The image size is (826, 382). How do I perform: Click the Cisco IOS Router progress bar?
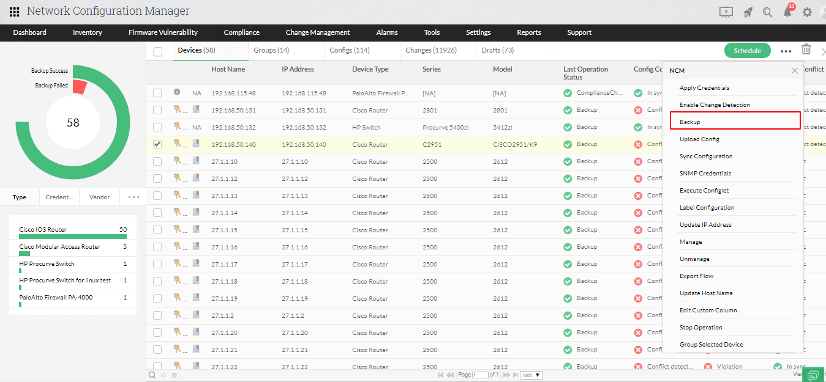coord(72,237)
